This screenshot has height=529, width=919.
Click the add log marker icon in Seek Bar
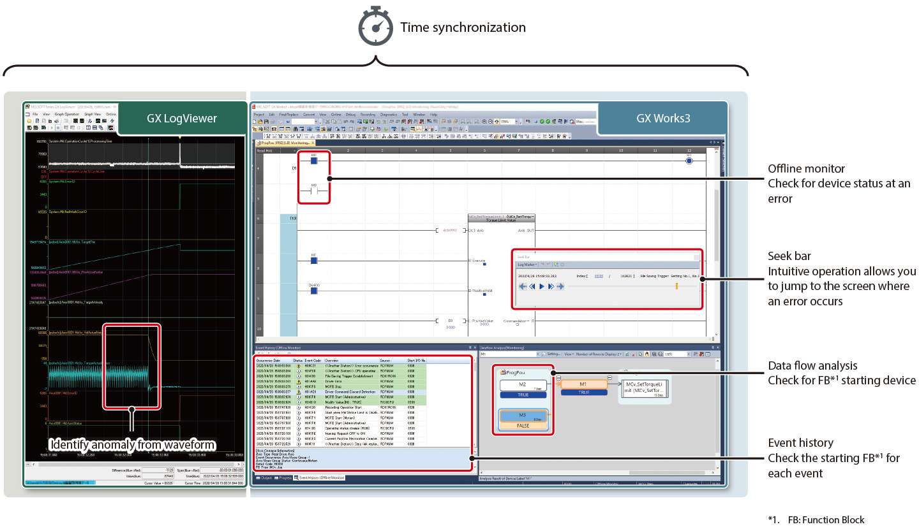click(x=556, y=264)
